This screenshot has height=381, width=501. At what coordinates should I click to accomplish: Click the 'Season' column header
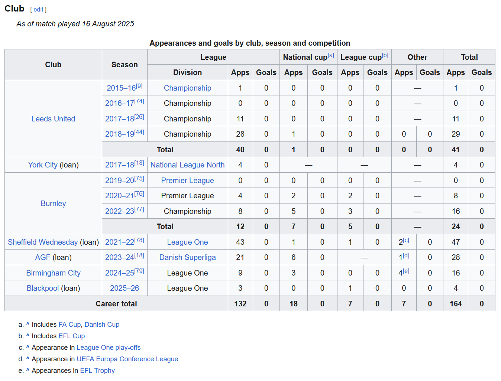(x=125, y=65)
